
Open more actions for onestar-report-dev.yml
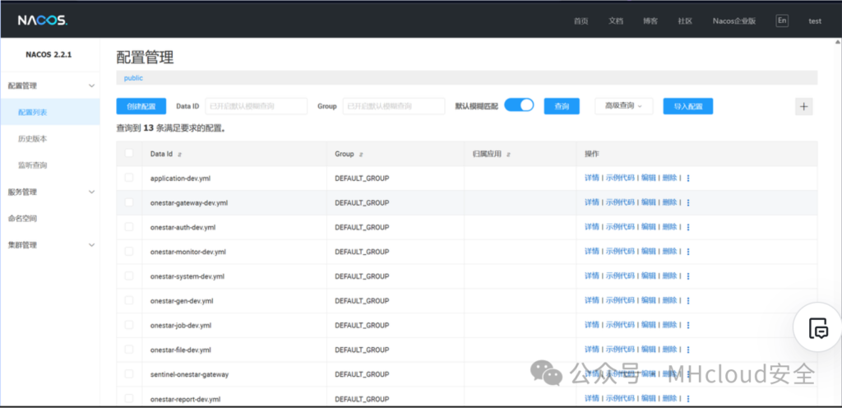(x=688, y=399)
